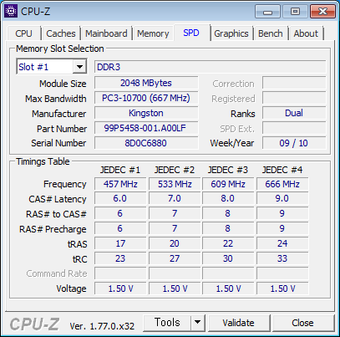This screenshot has height=337, width=340.
Task: Switch to the CPU tab
Action: [24, 33]
